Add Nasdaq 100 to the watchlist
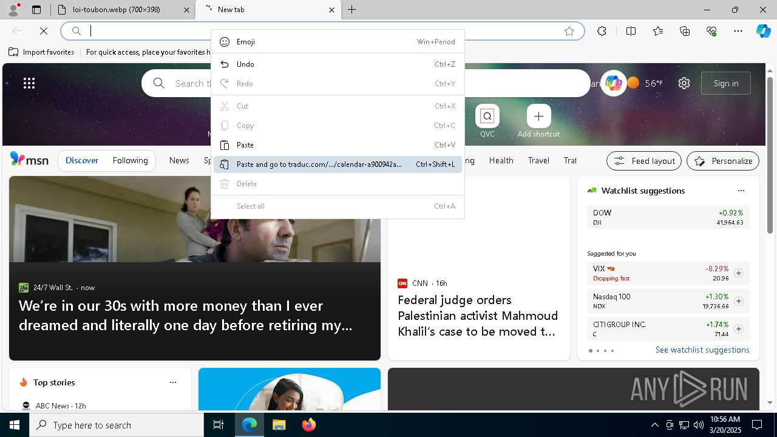Screen dimensions: 777x437 pyautogui.click(x=739, y=301)
